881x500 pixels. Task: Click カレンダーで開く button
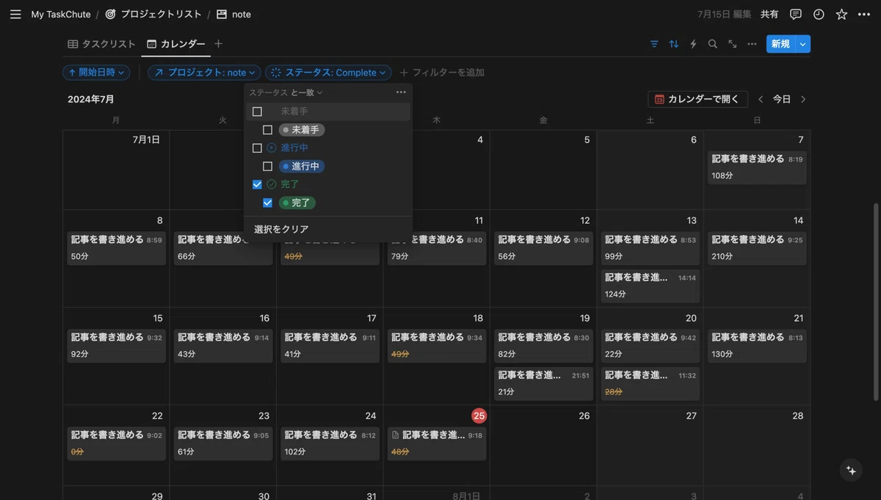[x=697, y=99]
